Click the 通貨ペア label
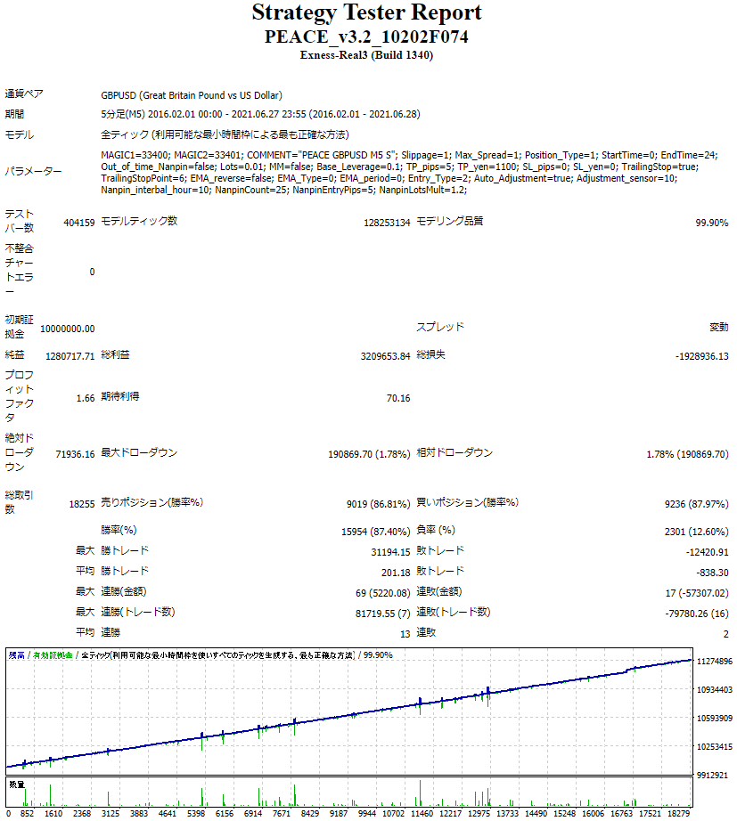The image size is (737, 821). pyautogui.click(x=24, y=93)
